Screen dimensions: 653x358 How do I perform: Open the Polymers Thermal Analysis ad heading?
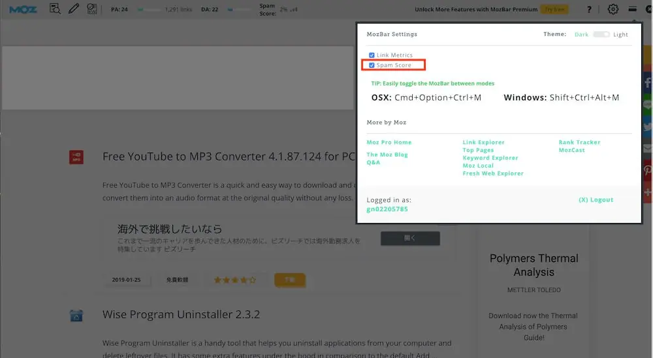pyautogui.click(x=534, y=265)
